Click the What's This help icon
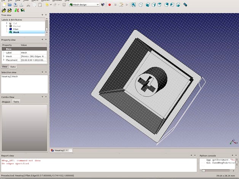Image resolution: width=239 pixels, height=179 pixels. coord(103,5)
